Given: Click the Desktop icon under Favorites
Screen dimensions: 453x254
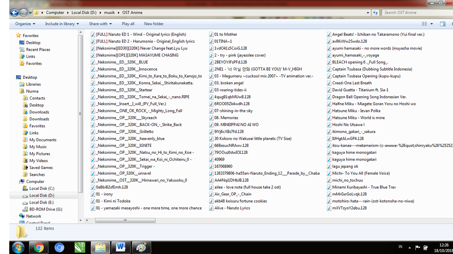Looking at the screenshot, I should 22,42.
